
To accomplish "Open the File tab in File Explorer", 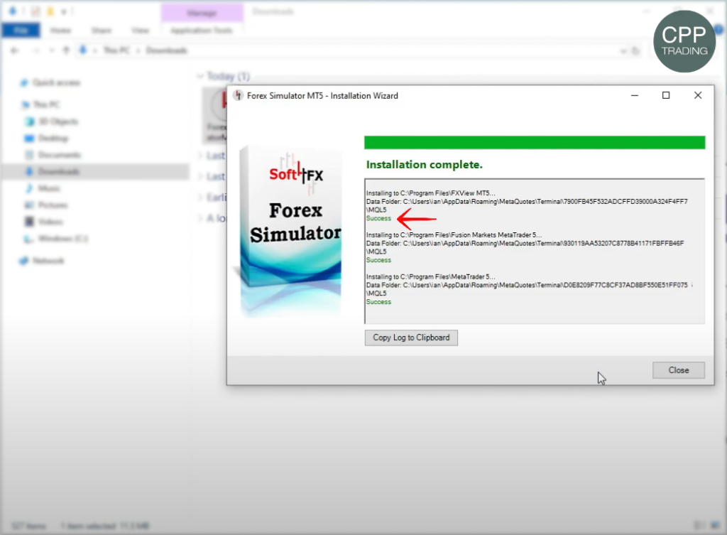I will 21,31.
